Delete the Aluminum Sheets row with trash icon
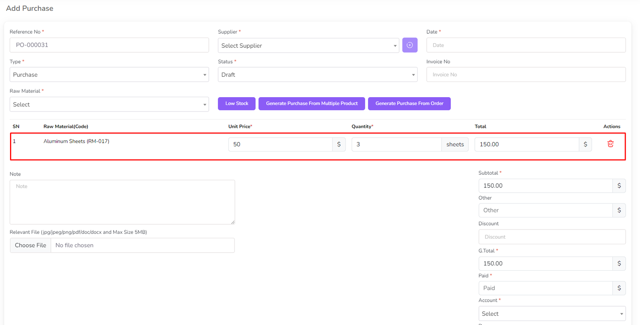The image size is (640, 325). [610, 144]
